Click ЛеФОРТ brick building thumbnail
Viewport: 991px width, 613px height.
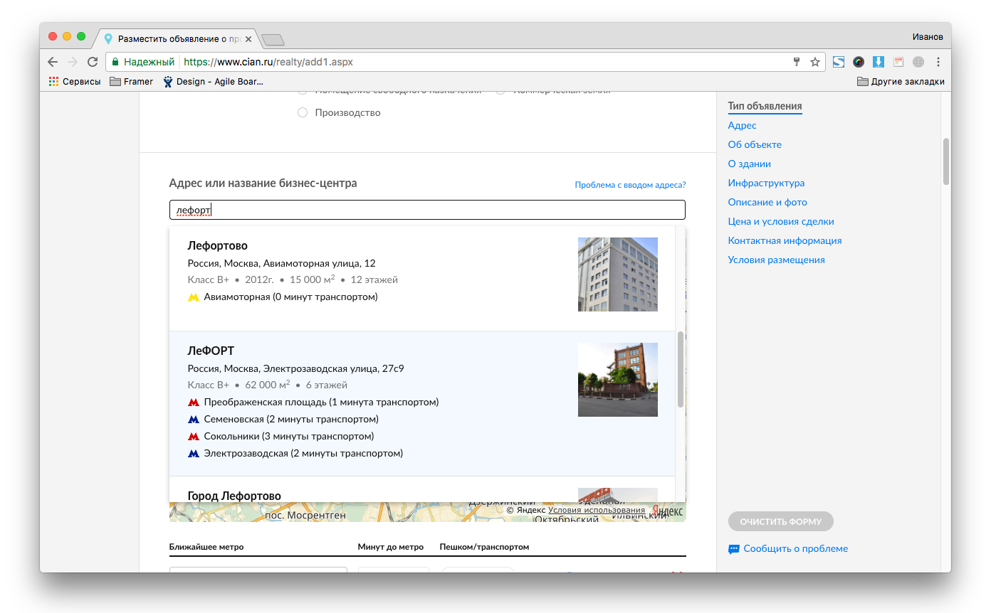point(618,380)
